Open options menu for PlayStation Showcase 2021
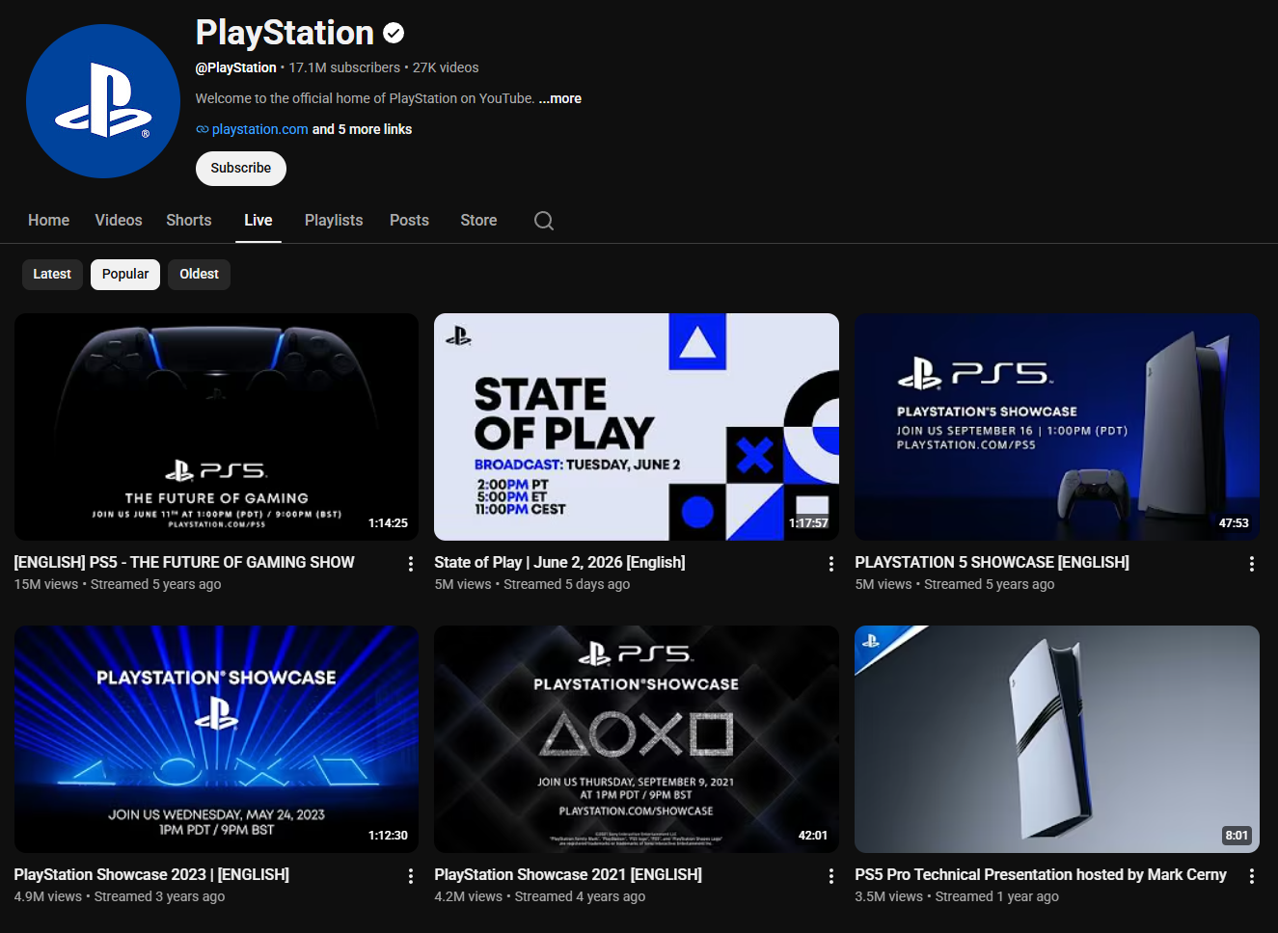Image resolution: width=1278 pixels, height=933 pixels. [x=831, y=876]
